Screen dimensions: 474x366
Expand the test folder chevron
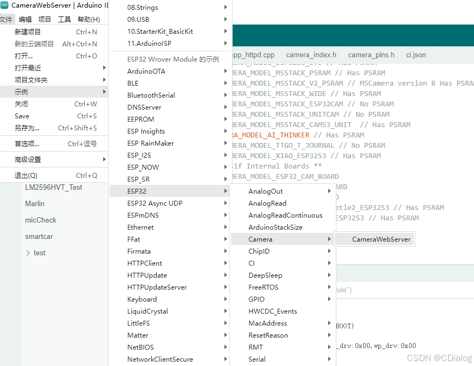[28, 253]
